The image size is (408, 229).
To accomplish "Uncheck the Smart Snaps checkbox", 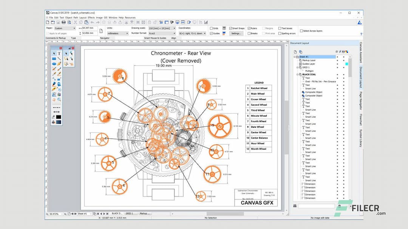I will tap(230, 28).
